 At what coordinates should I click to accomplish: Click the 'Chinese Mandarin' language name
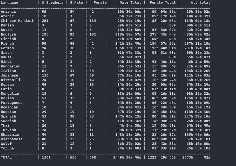tap(18, 21)
